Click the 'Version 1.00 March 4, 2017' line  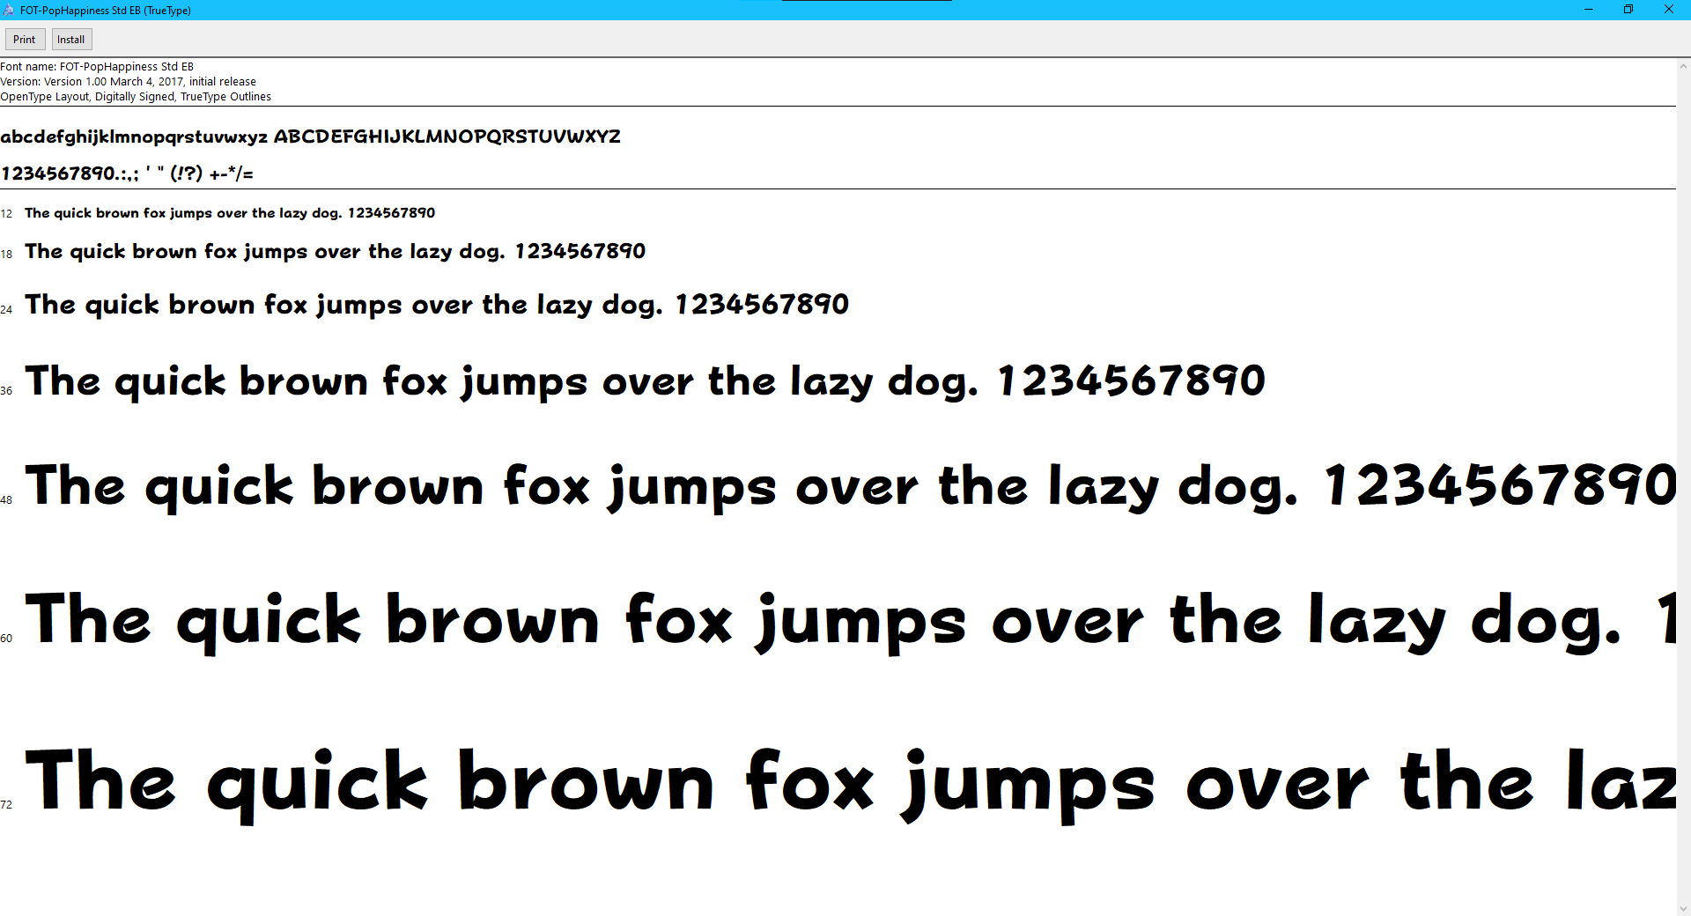point(128,82)
